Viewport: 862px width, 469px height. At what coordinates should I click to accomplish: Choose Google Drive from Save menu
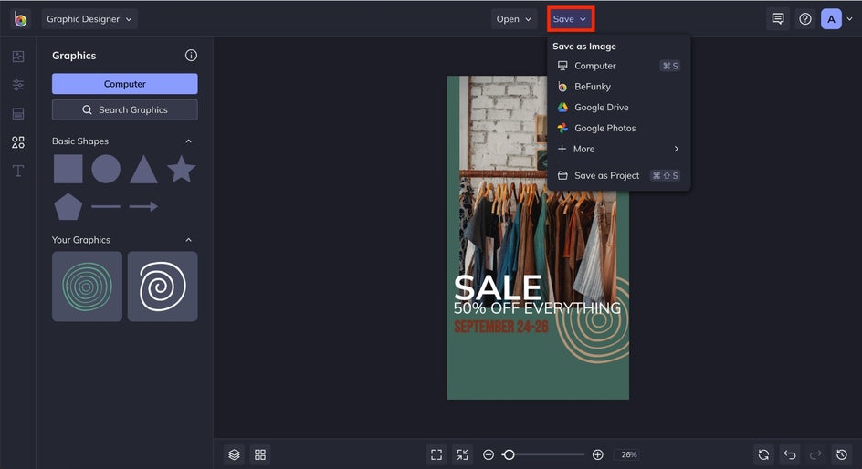(601, 108)
